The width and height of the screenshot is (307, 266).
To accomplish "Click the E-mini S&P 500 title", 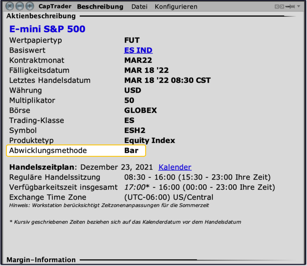I will (47, 29).
